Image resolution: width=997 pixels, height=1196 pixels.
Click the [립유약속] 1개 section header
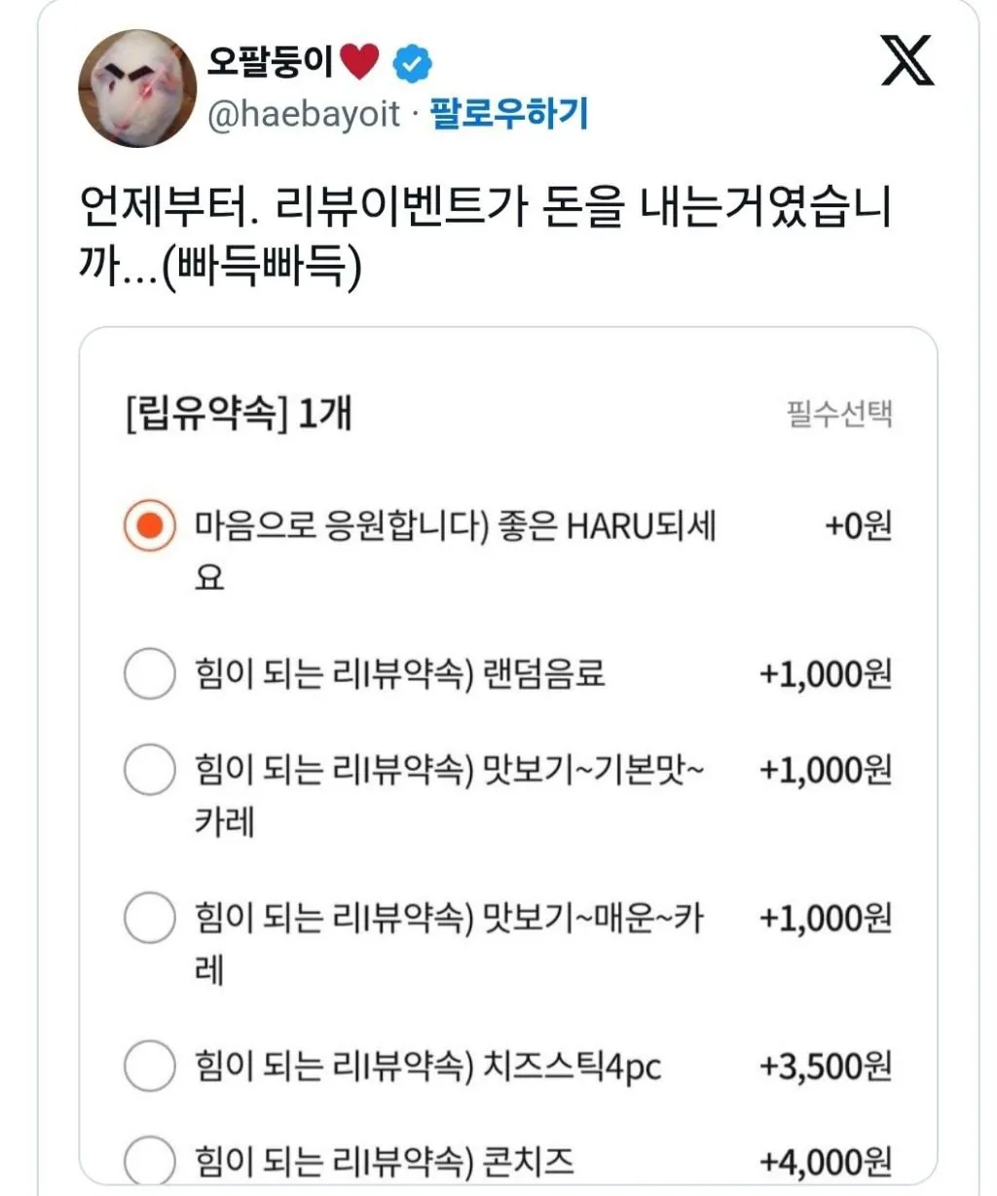point(239,414)
